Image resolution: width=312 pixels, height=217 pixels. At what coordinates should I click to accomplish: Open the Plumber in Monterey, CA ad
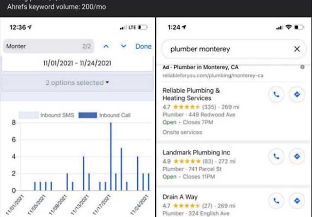[206, 67]
